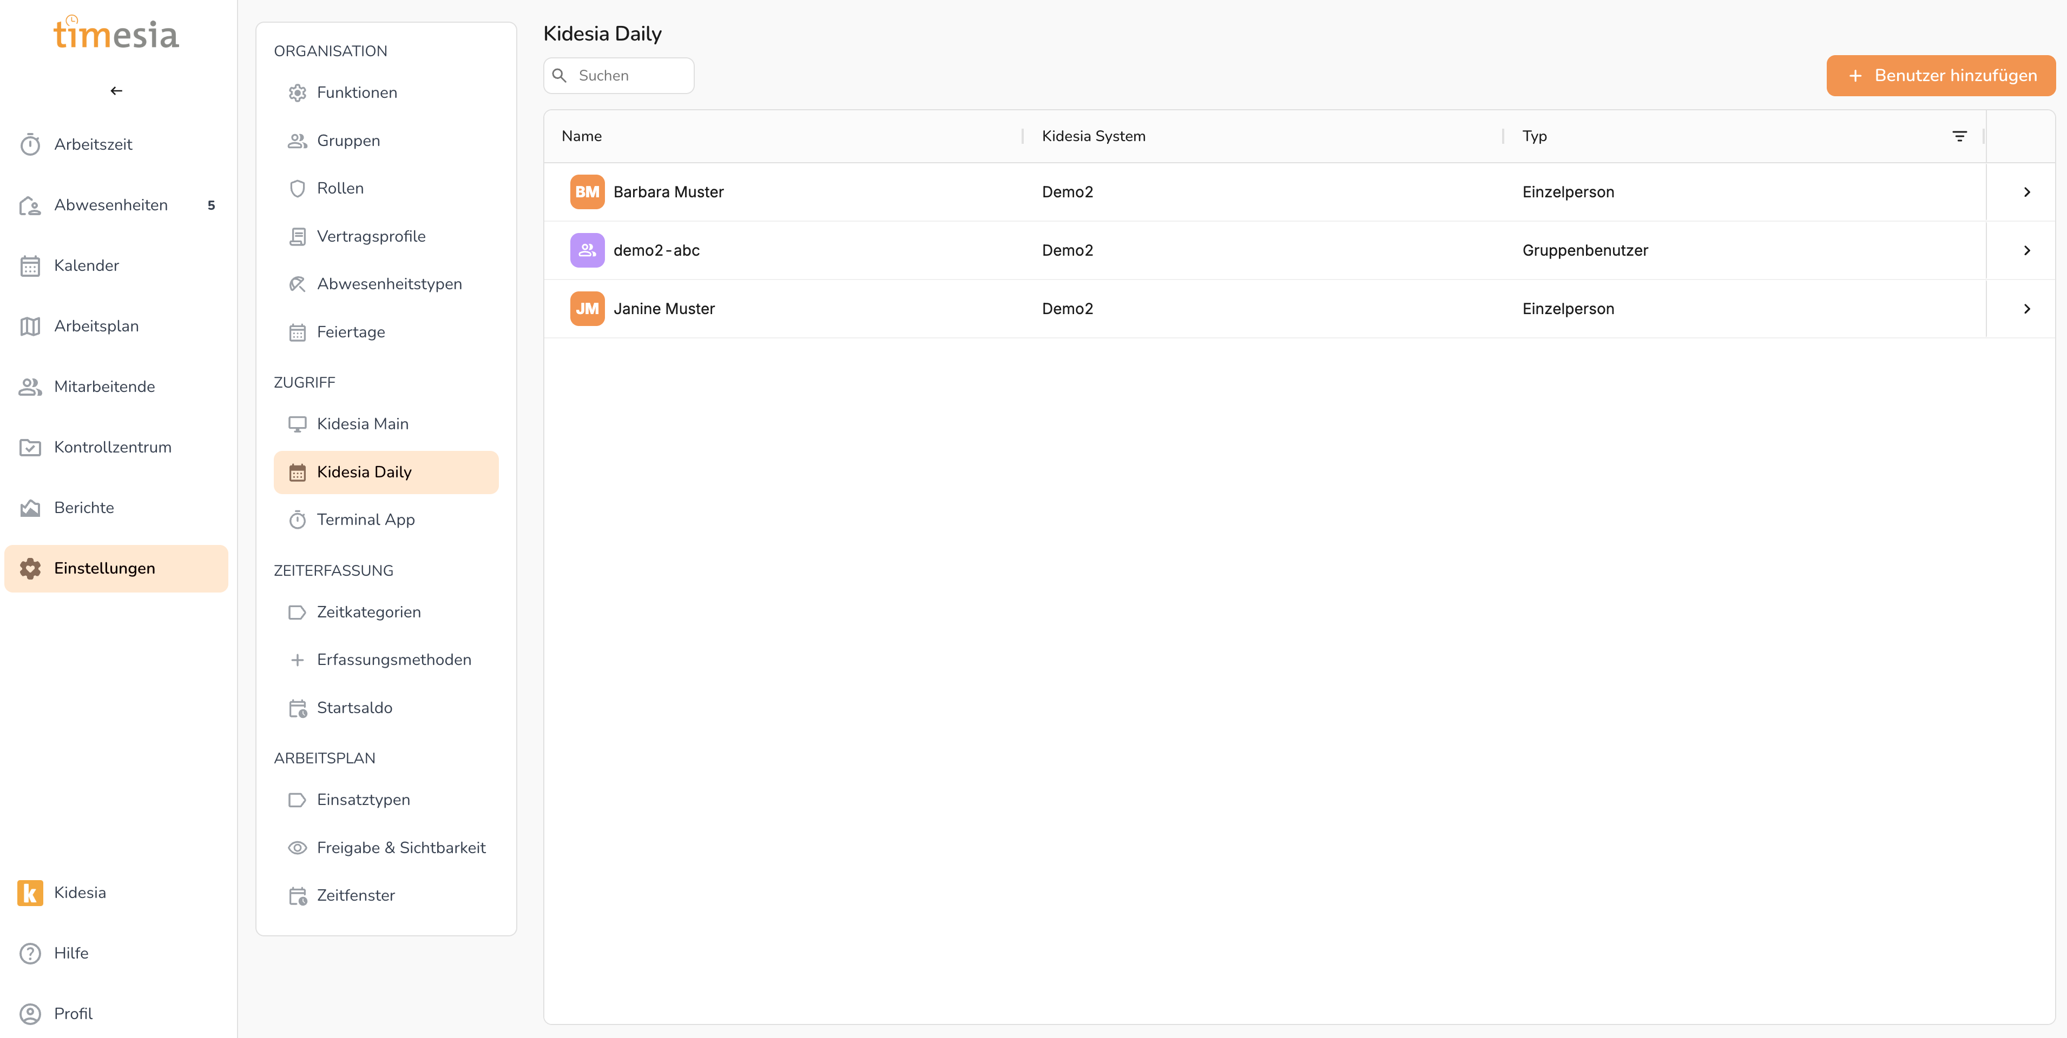
Task: Switch to Kidesia Main section
Action: [362, 423]
